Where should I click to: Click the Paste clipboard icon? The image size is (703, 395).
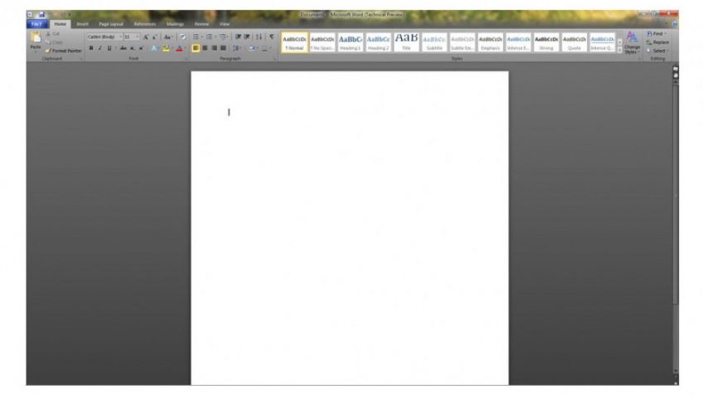coord(36,37)
